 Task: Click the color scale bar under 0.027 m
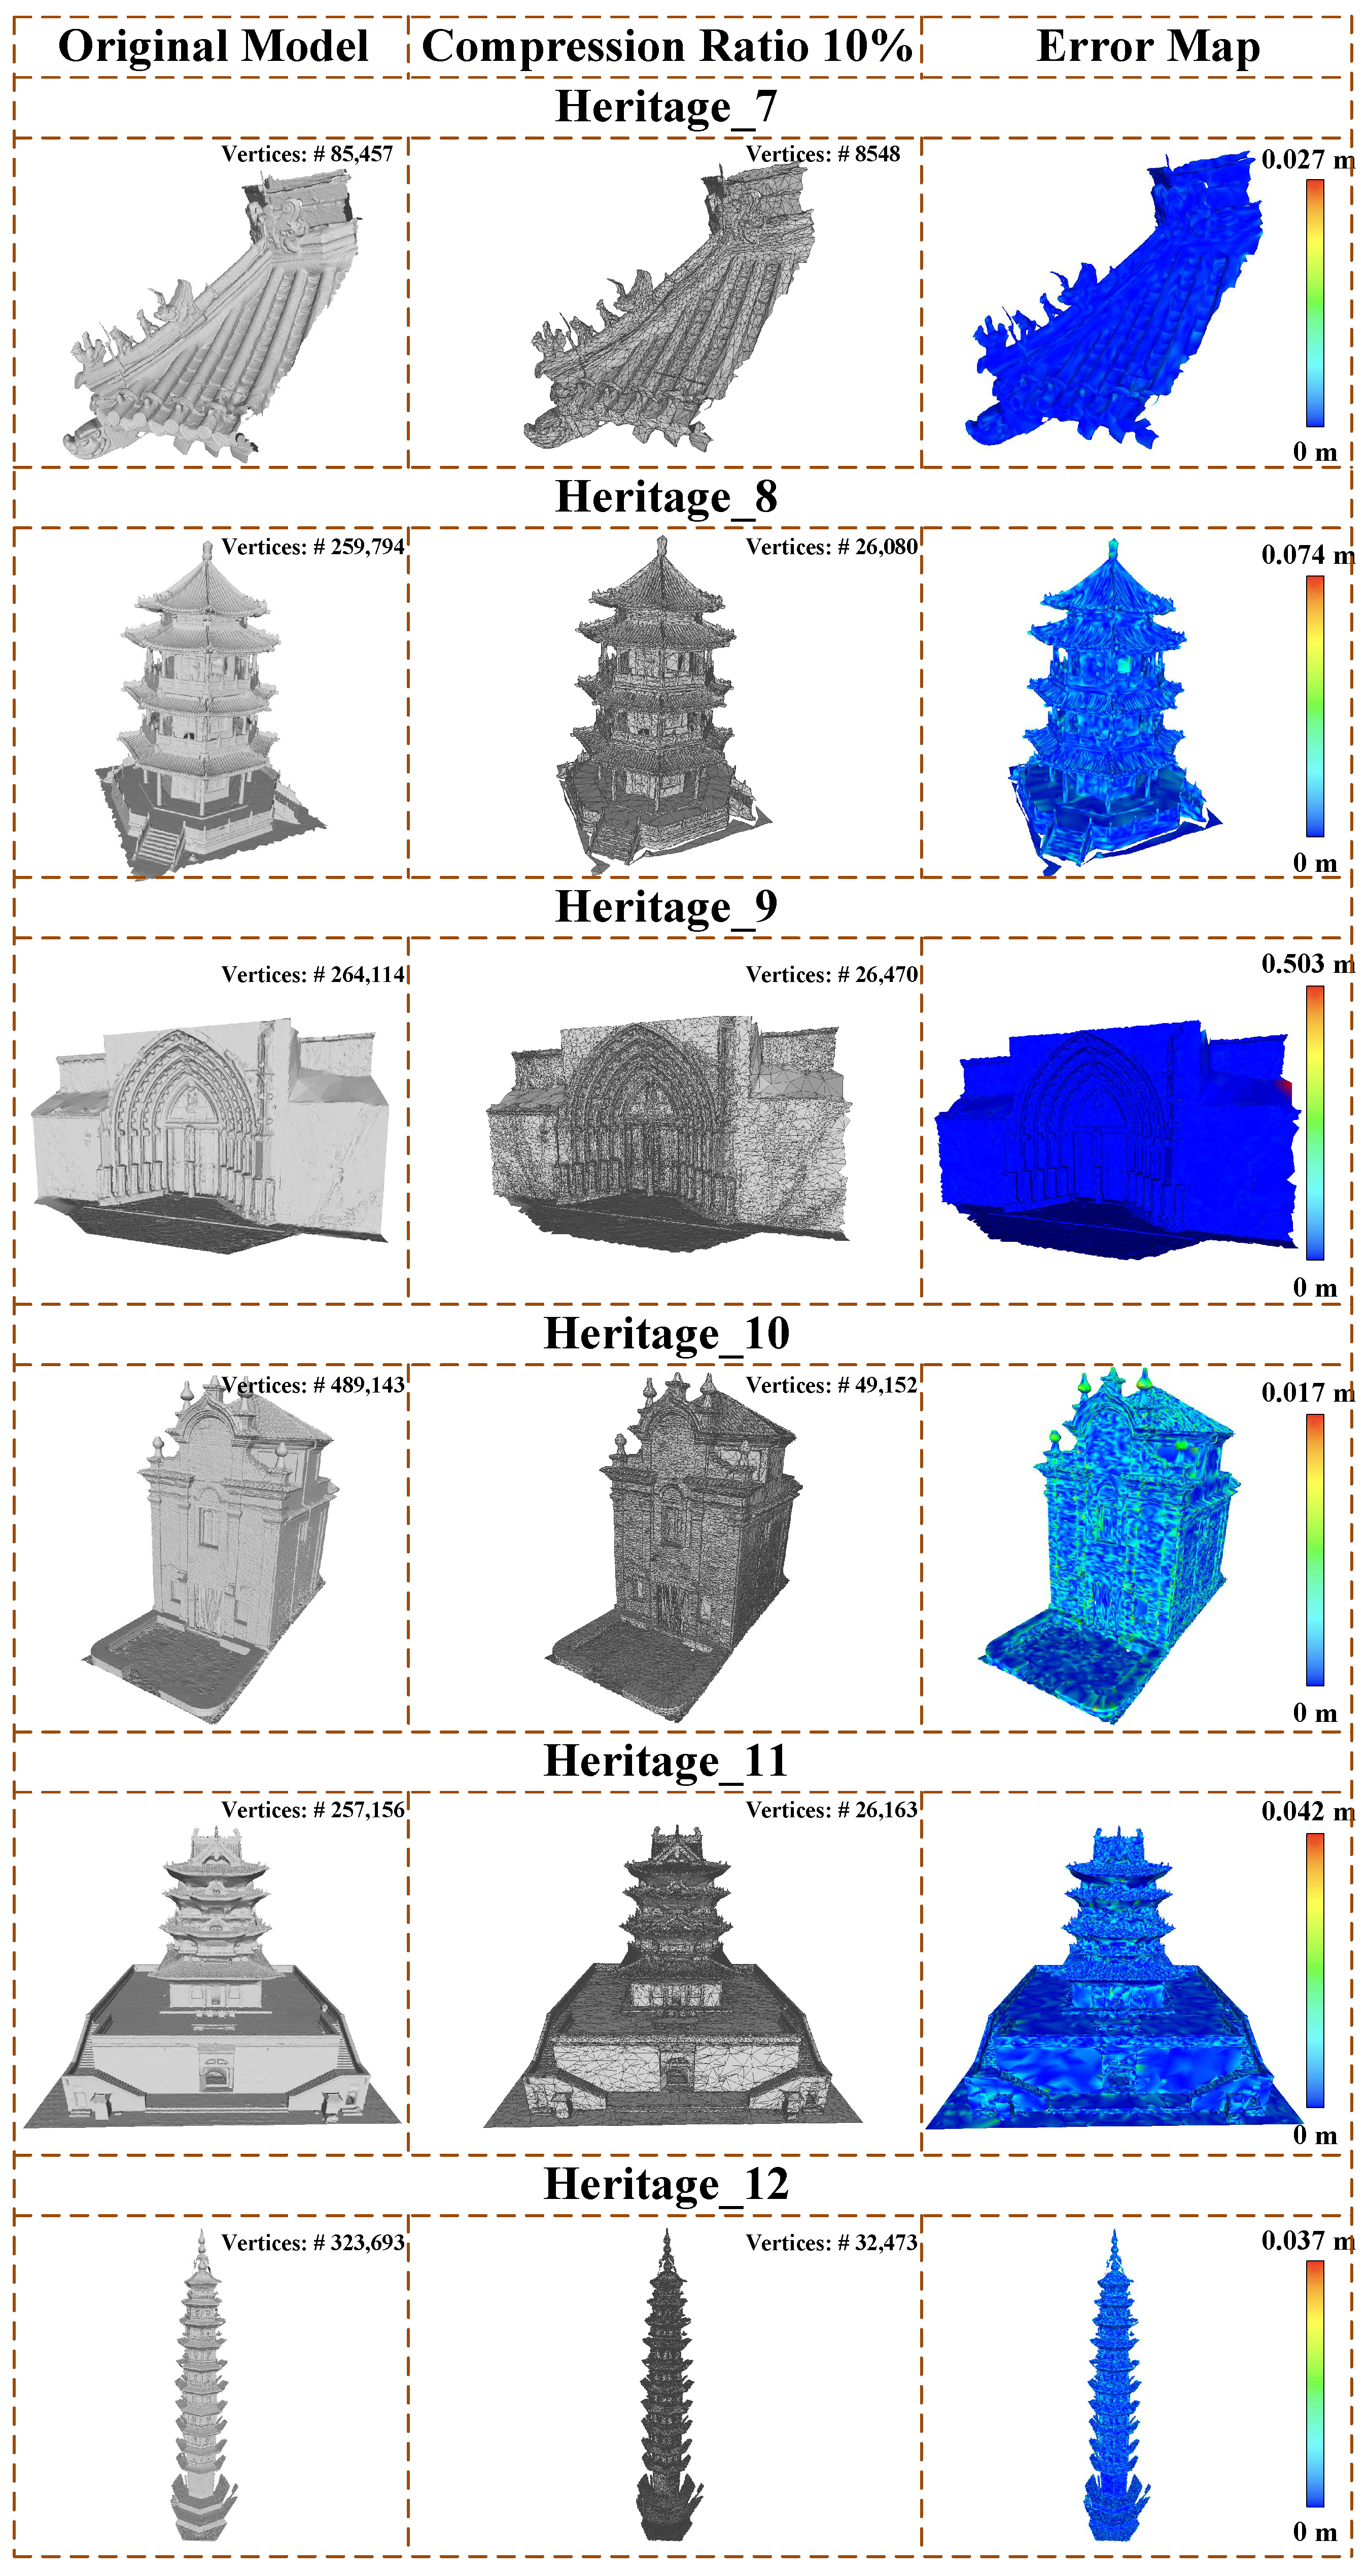pyautogui.click(x=1315, y=303)
